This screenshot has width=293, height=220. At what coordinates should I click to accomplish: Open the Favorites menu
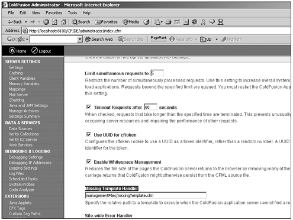point(54,13)
